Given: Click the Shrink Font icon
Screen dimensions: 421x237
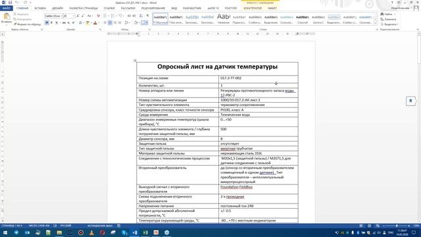Looking at the screenshot, I should (83, 16).
